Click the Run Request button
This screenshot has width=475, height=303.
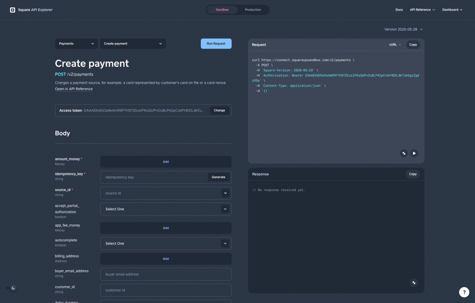216,44
